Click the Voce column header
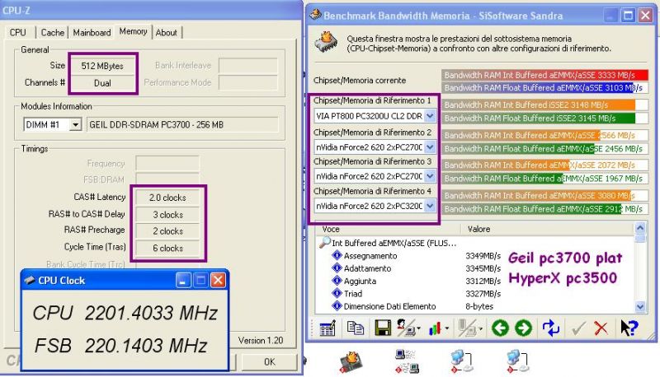 (x=388, y=229)
